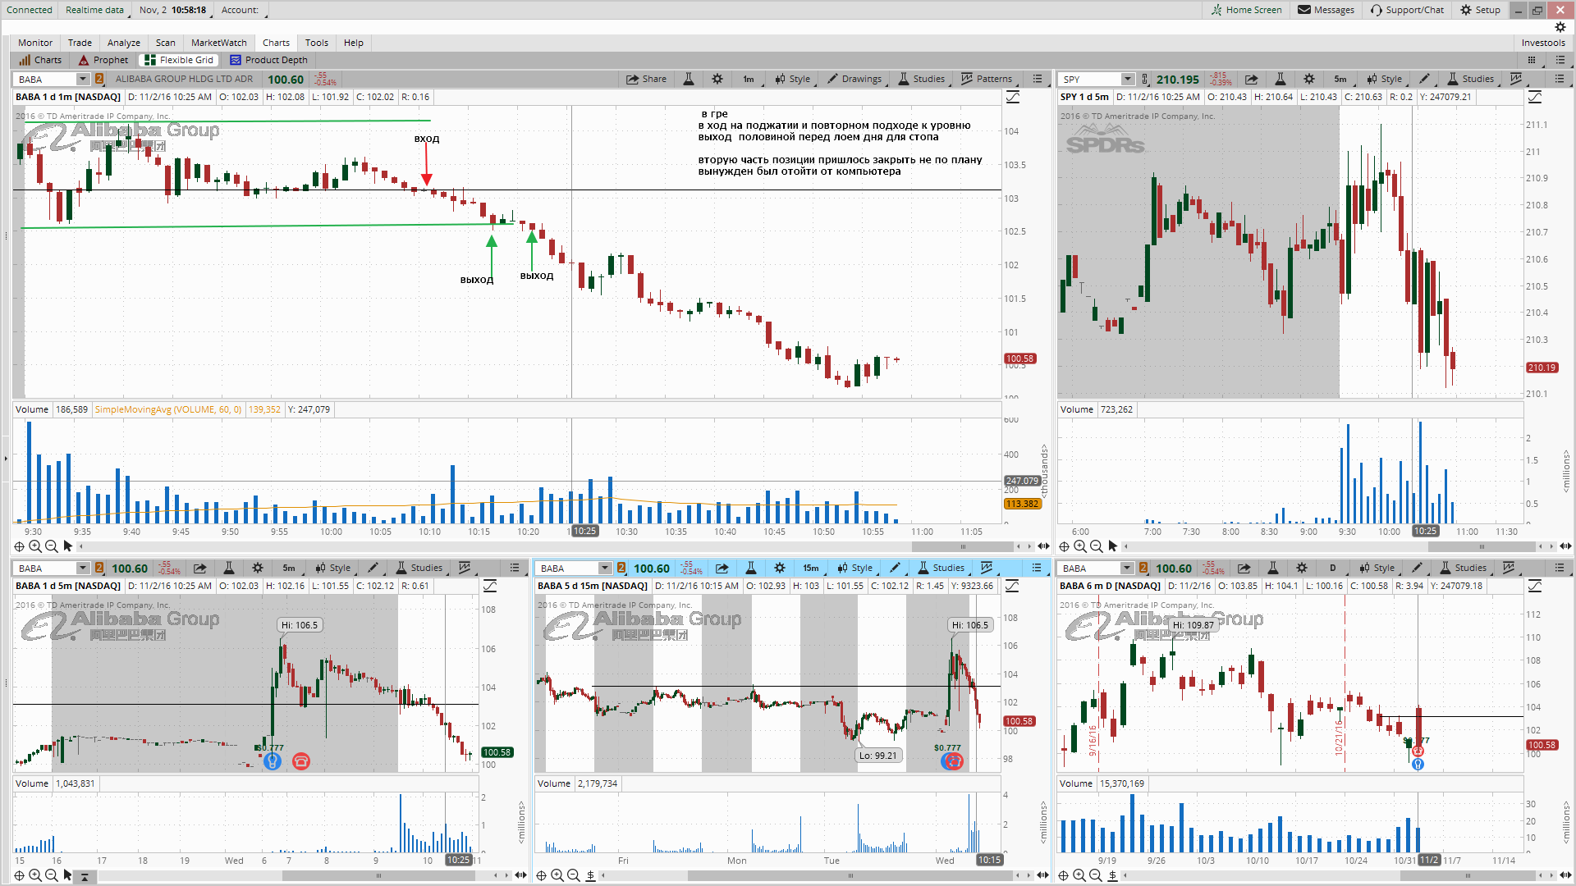Click the bulb alert icon on BABA 5m chart
Screen dimensions: 1576x886
coord(273,761)
